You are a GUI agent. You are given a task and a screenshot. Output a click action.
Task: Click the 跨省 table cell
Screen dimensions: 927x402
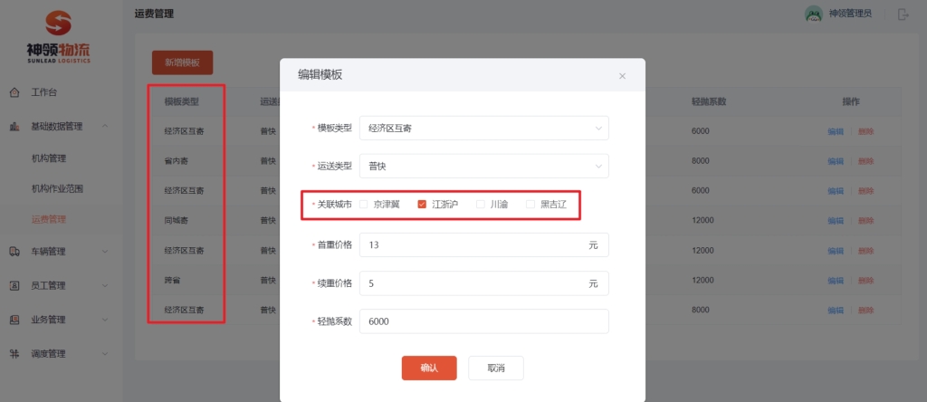(173, 280)
